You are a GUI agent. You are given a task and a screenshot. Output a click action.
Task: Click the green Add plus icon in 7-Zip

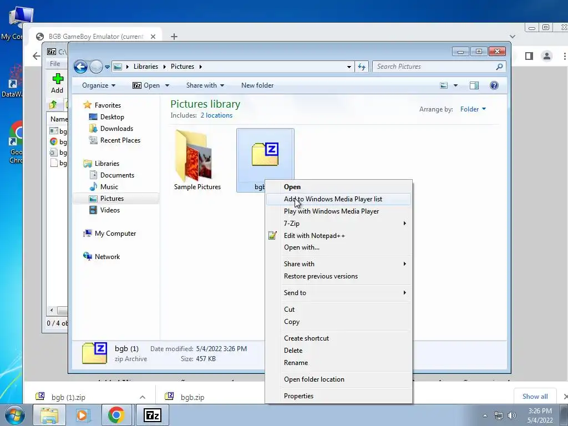point(58,79)
